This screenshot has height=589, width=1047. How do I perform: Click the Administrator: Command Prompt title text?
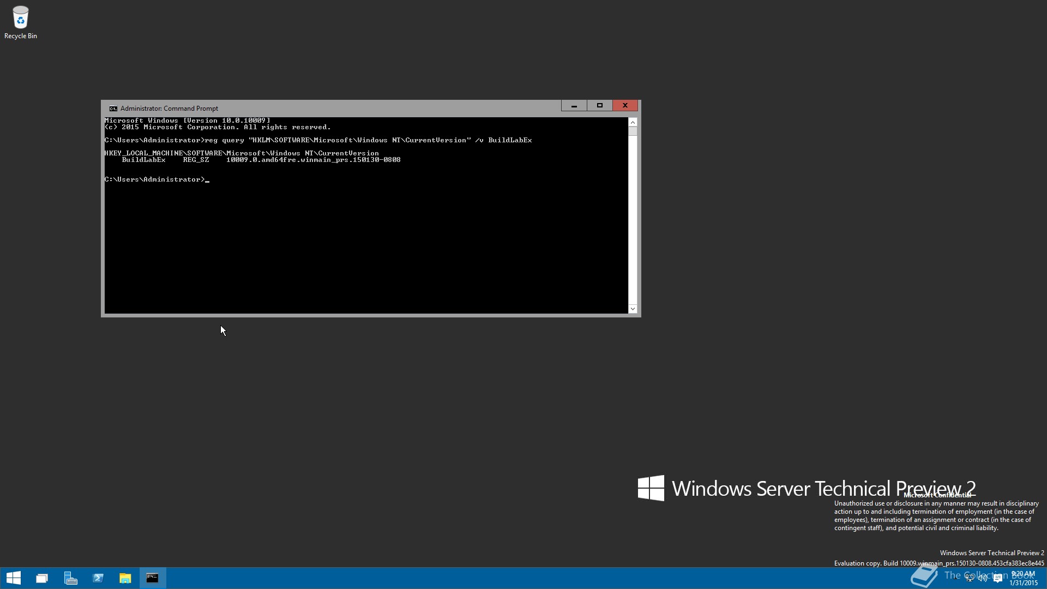(169, 109)
